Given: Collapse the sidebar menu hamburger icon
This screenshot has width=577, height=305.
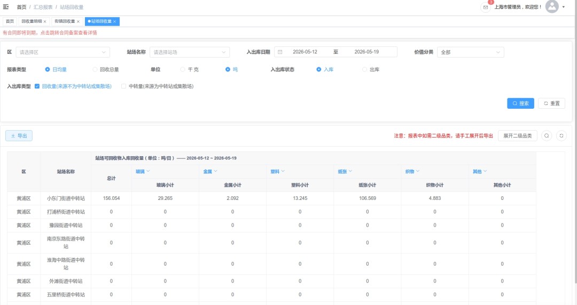Looking at the screenshot, I should (6, 6).
